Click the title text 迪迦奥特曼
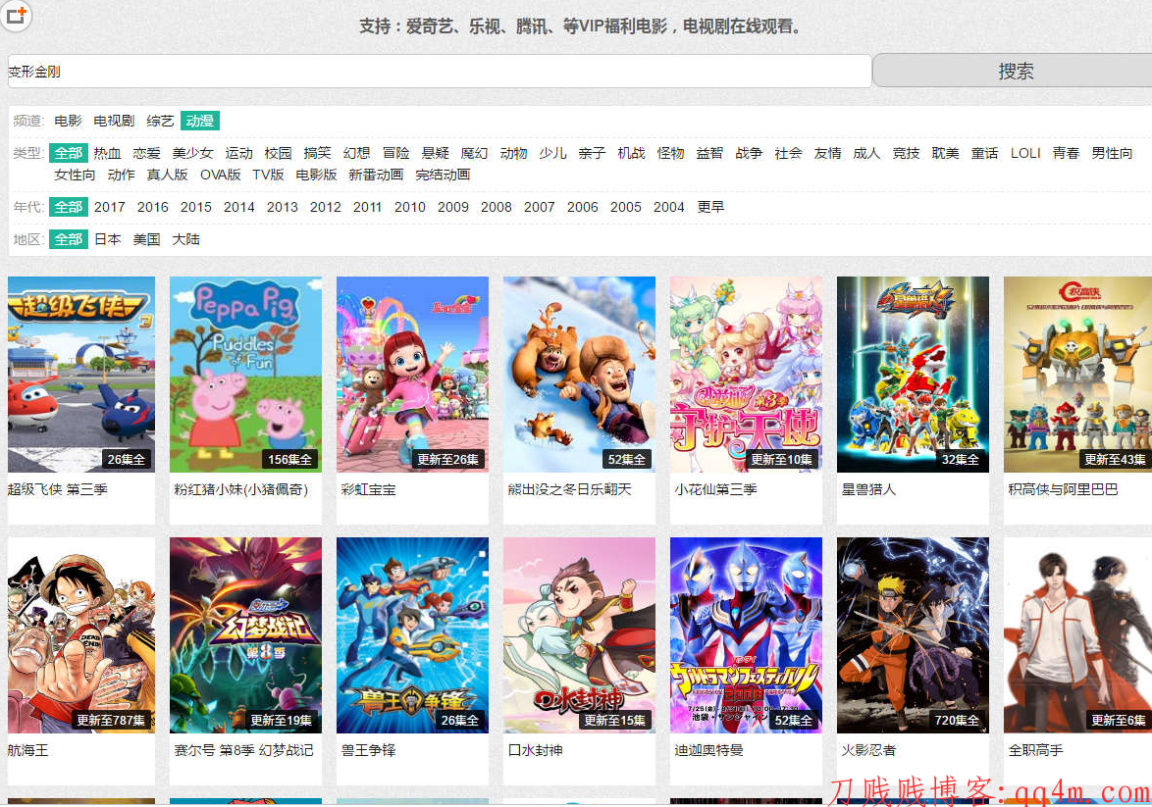Screen dimensions: 1152x807 click(709, 750)
